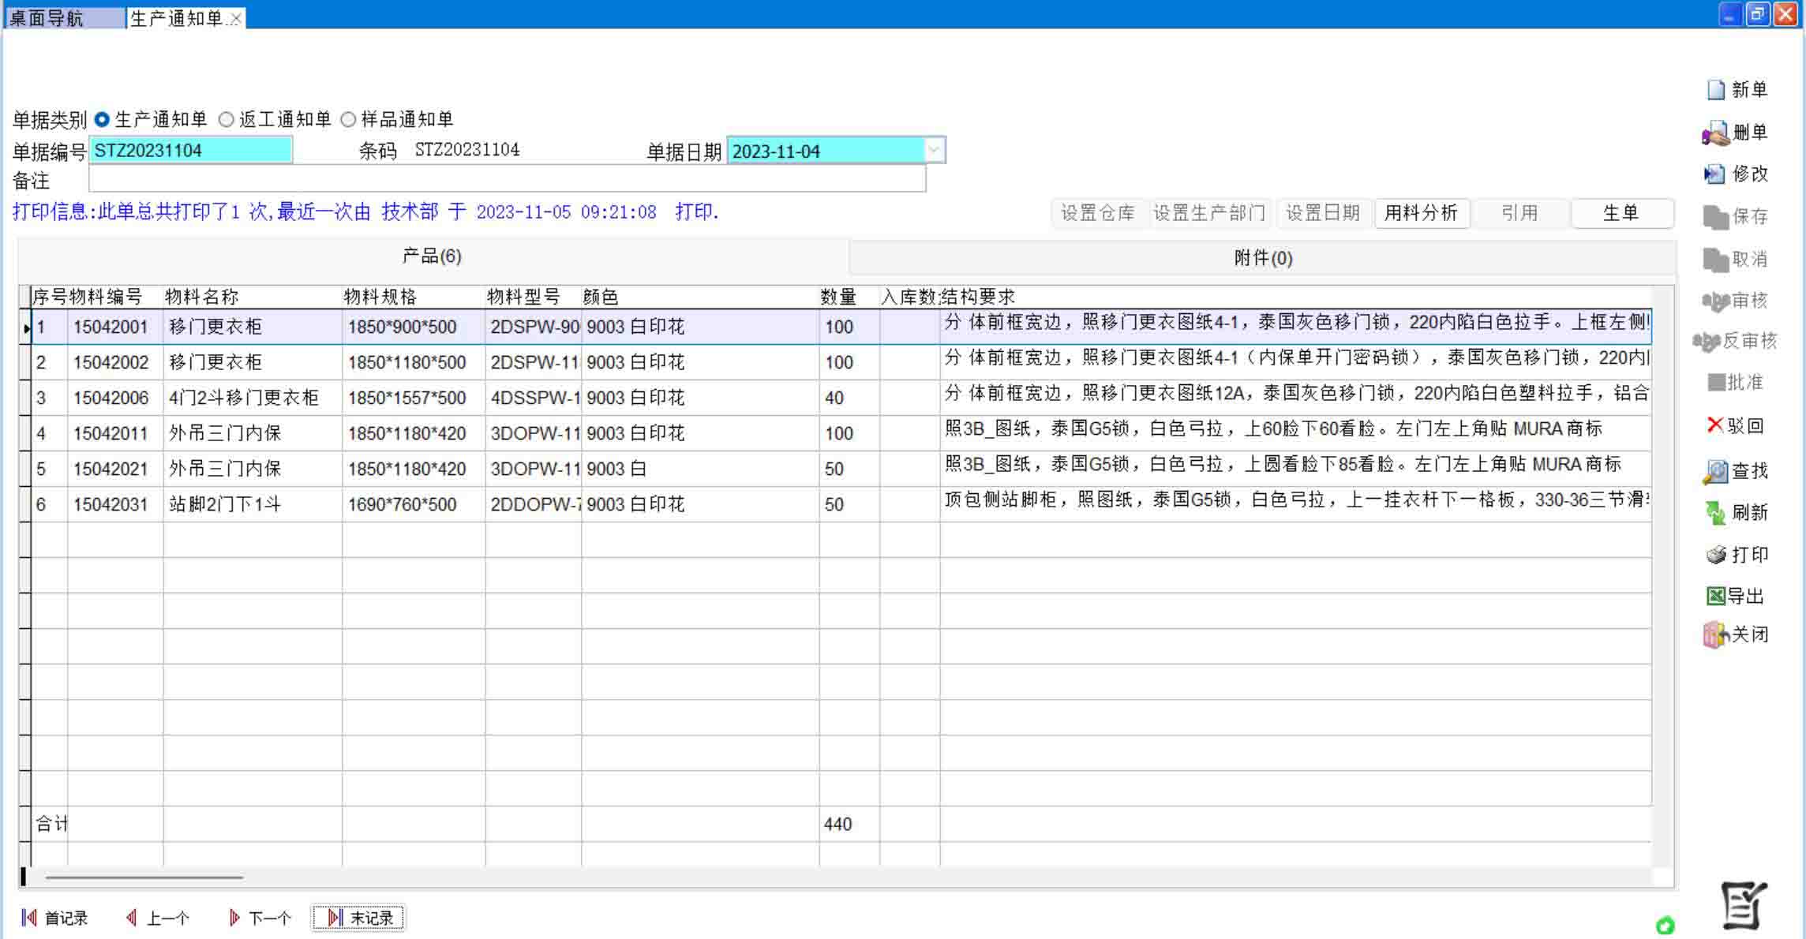This screenshot has width=1806, height=939.
Task: Click the 删单 (delete order) icon
Action: coord(1716,133)
